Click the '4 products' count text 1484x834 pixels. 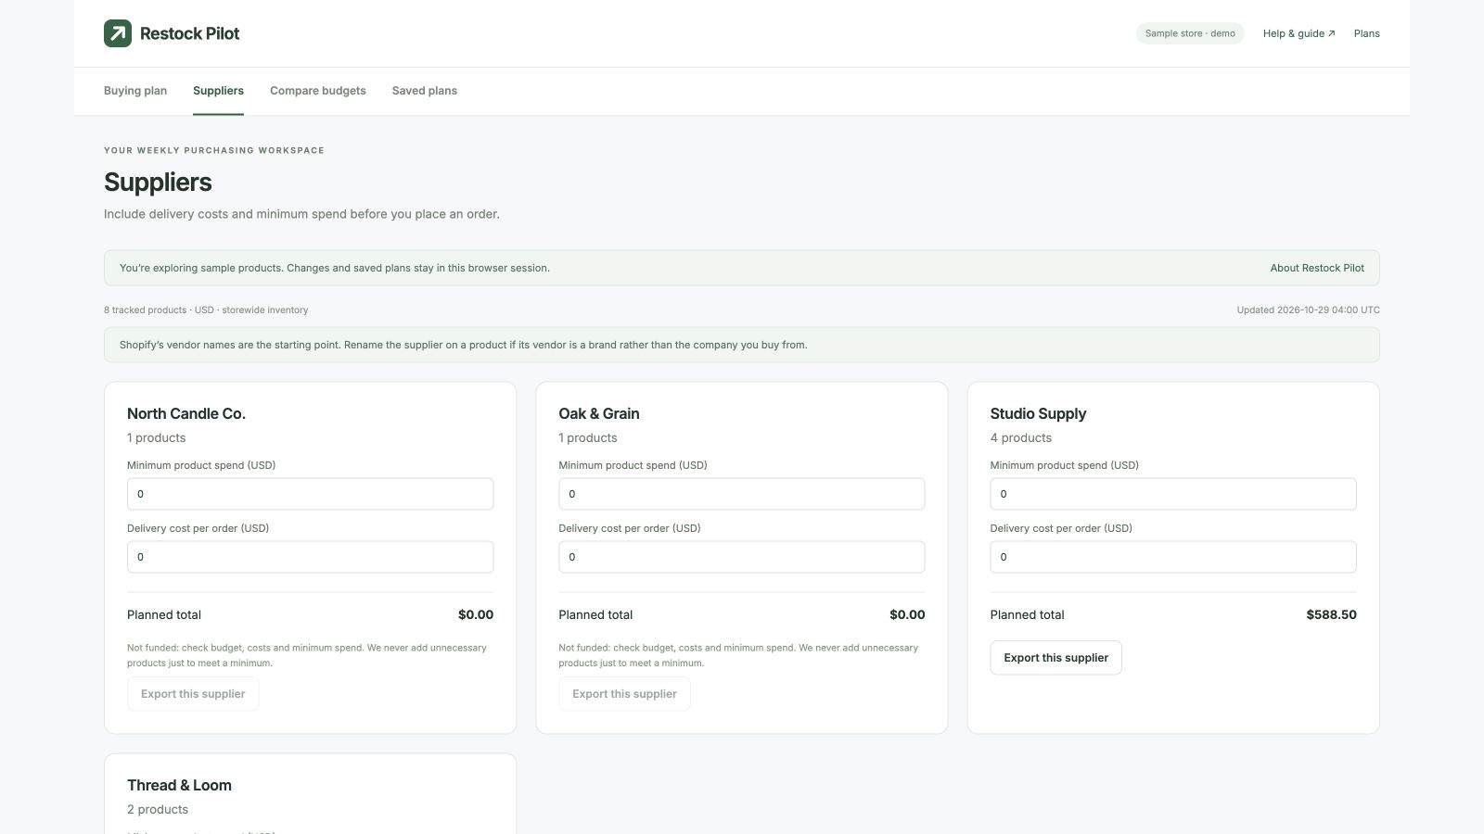(1020, 437)
